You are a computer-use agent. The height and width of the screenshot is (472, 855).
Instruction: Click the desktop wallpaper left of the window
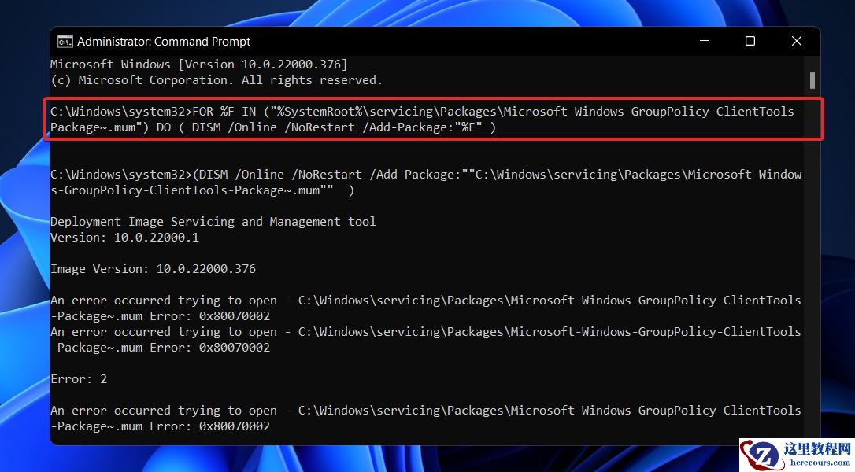point(24,236)
